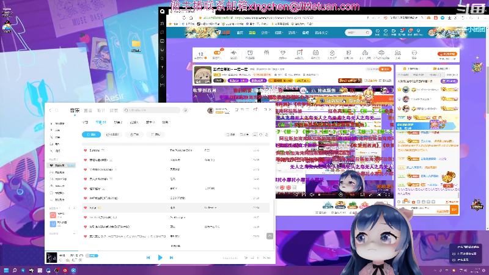Open the song list search icon
Screen dimensions: 489x275
click(231, 134)
